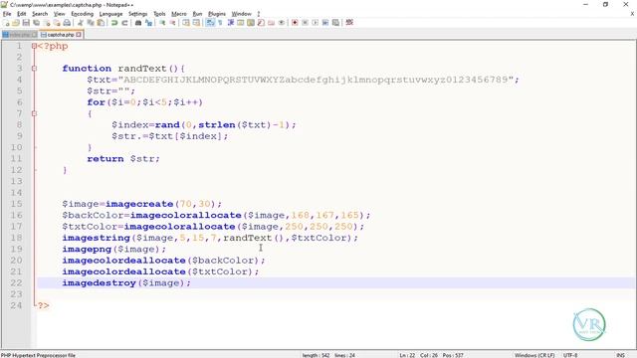Screen dimensions: 637x358
Task: Click the Save All toolbar icon
Action: point(36,23)
